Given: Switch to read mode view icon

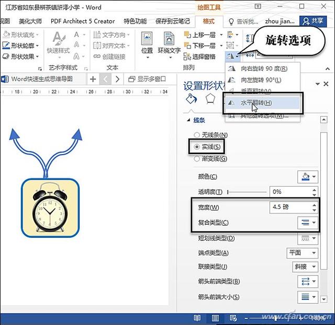Looking at the screenshot, I should pos(197,318).
